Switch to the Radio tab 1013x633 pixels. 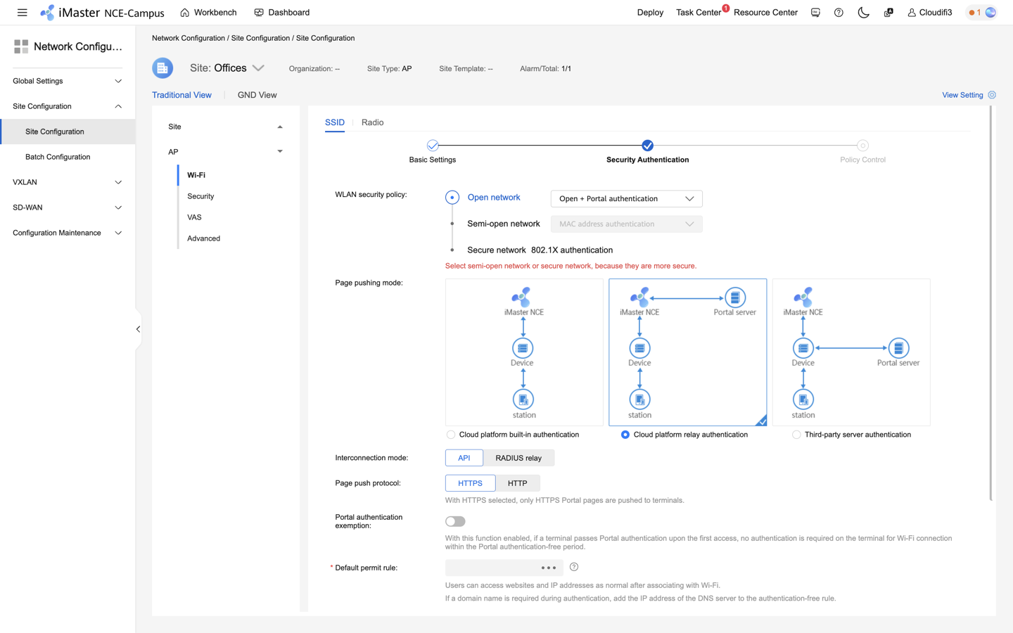point(372,122)
